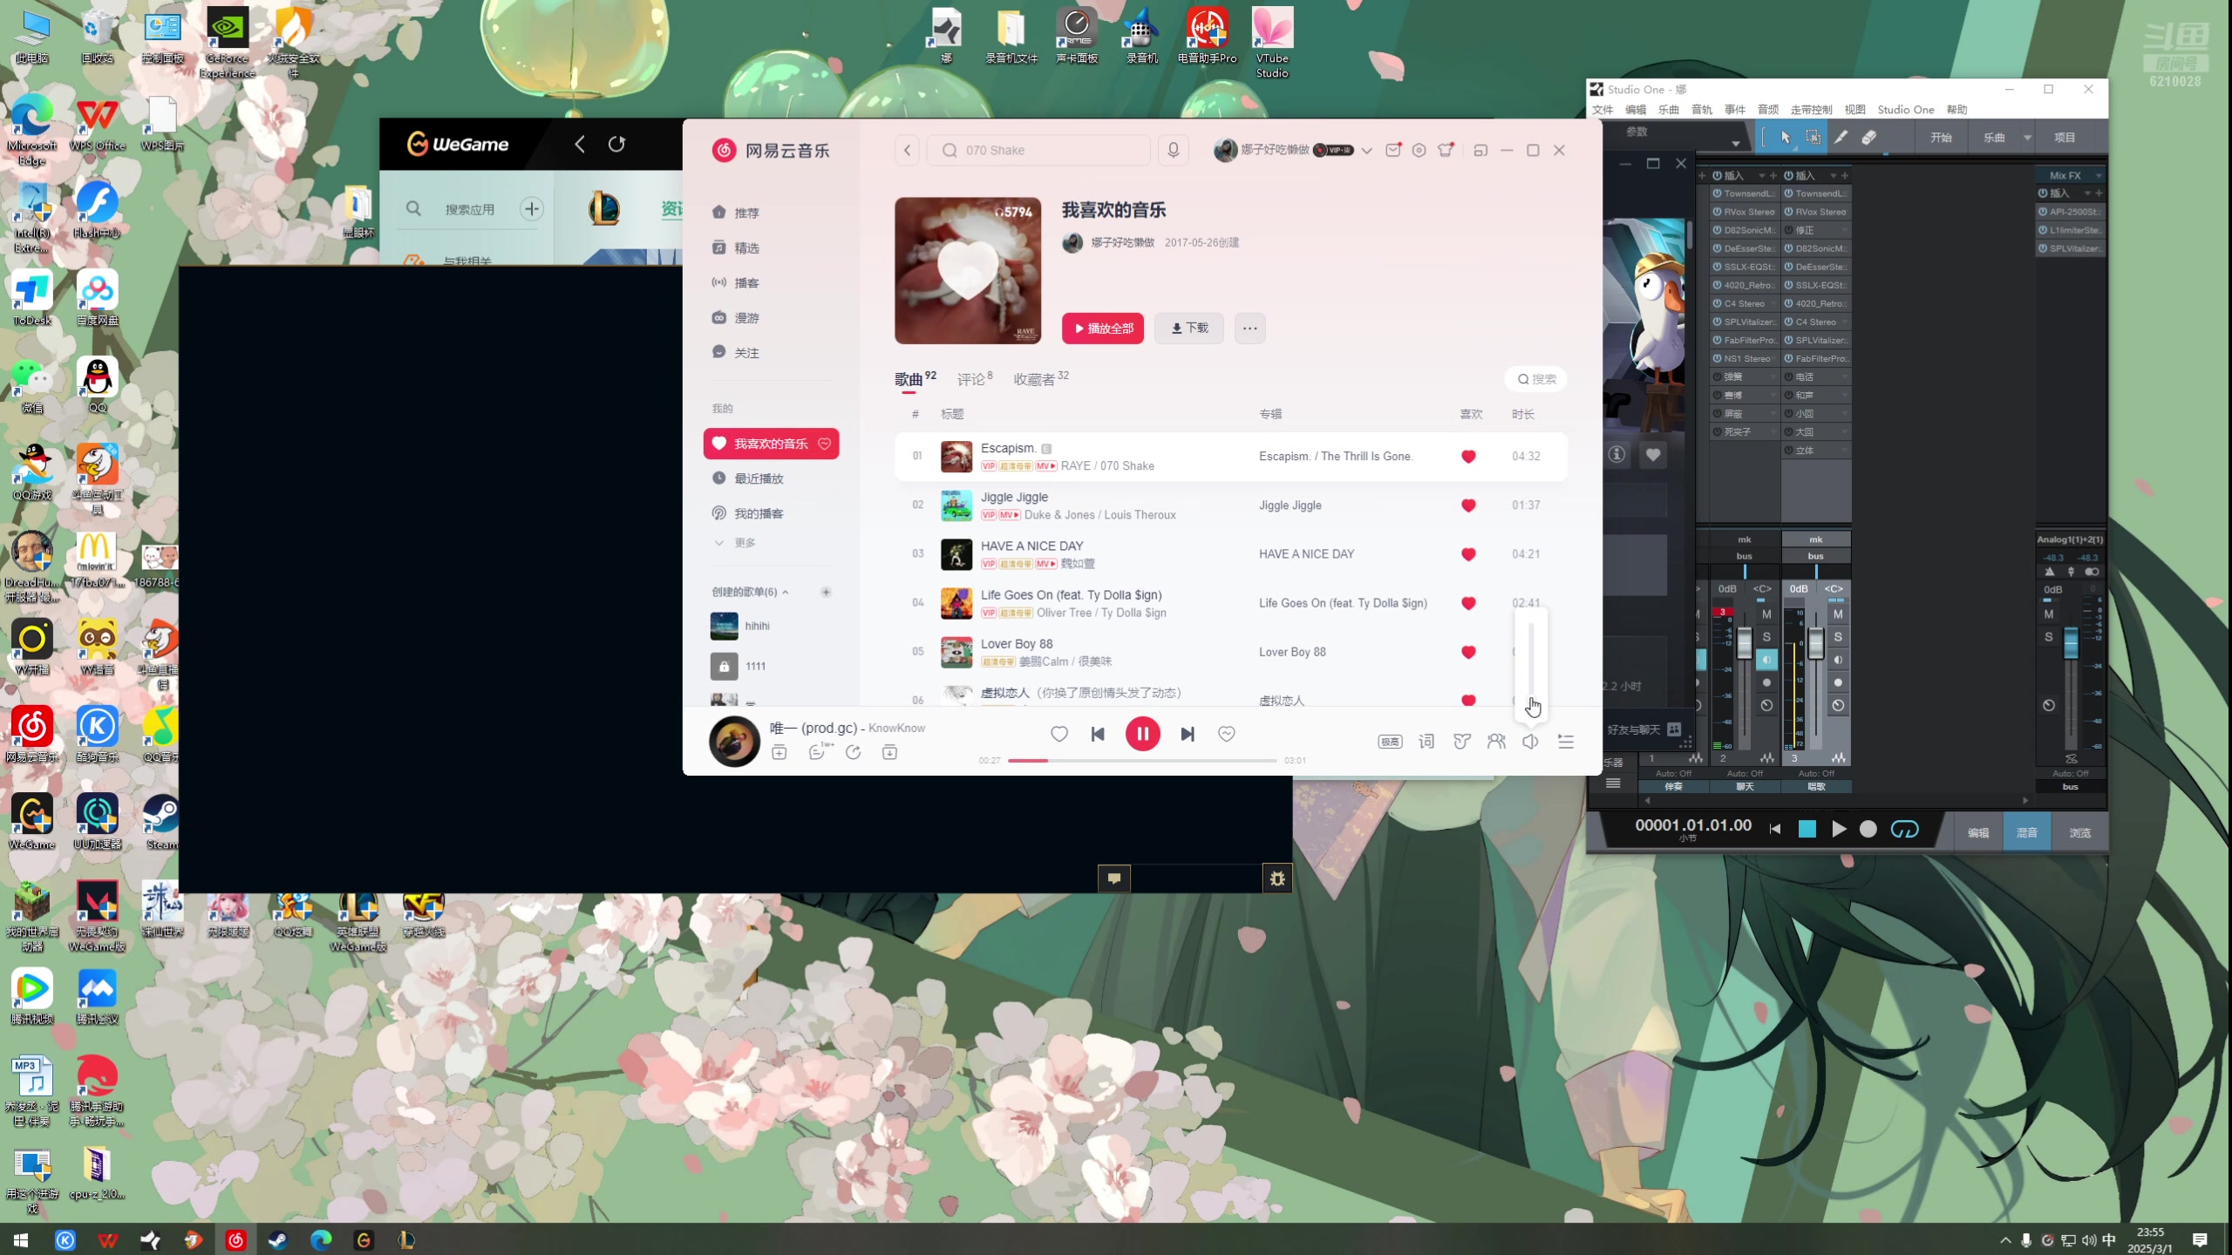2232x1255 pixels.
Task: Toggle power on the 修正 insert
Action: [1788, 230]
